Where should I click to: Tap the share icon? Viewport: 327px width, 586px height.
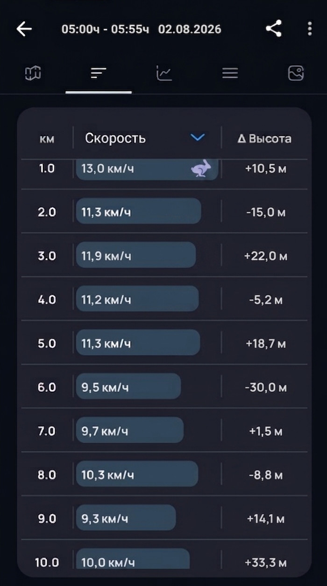(x=274, y=29)
